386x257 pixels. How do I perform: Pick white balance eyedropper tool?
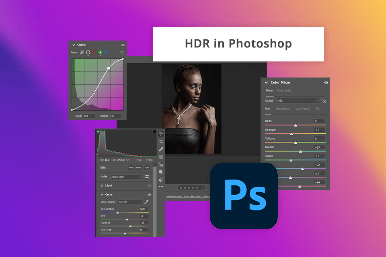(x=146, y=202)
